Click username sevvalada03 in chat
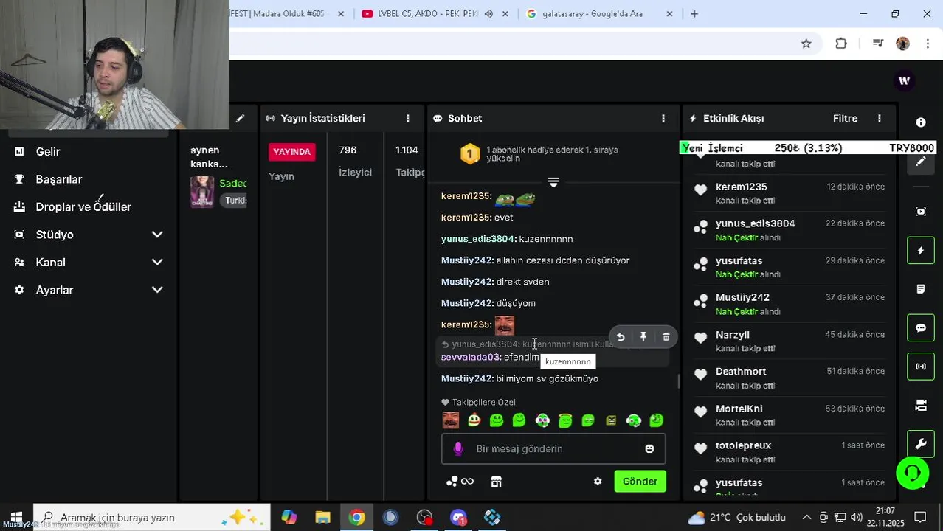 [471, 357]
